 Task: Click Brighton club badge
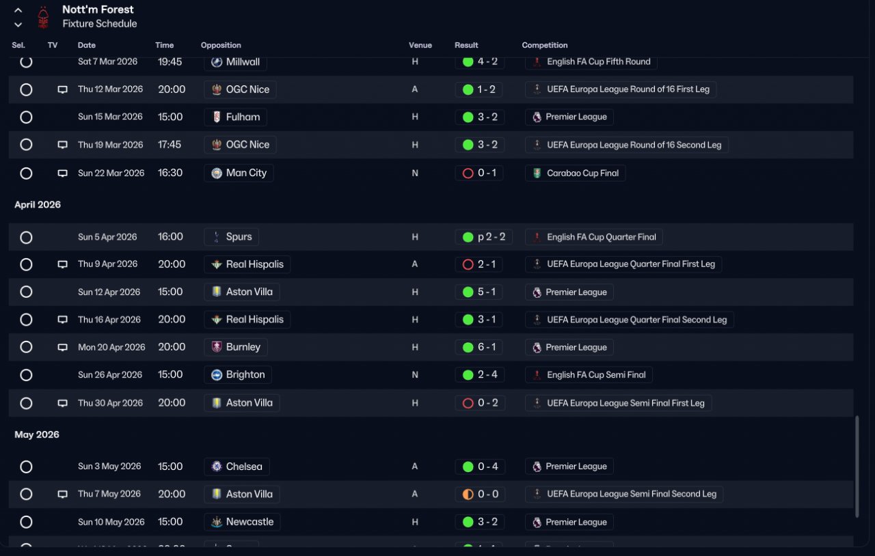pyautogui.click(x=217, y=375)
